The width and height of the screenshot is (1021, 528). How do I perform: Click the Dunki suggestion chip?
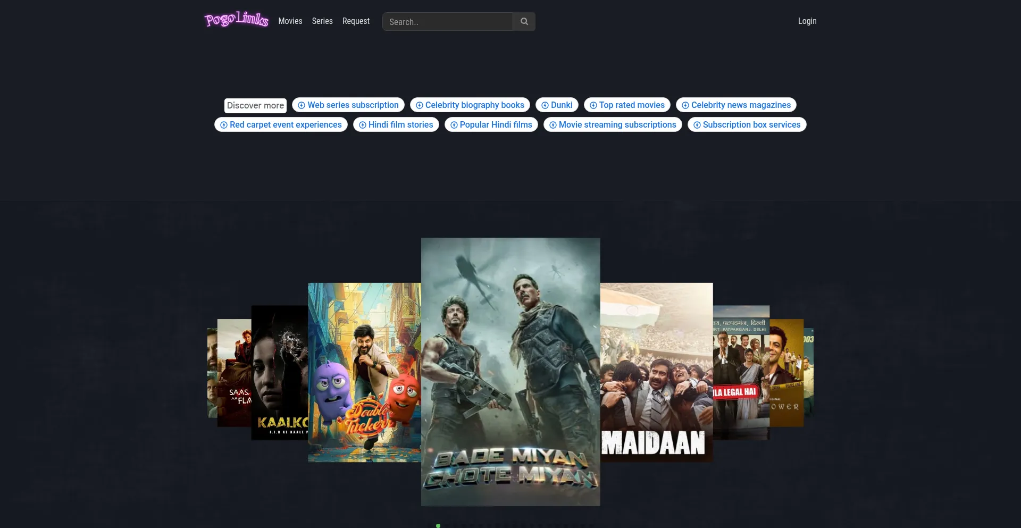pos(557,105)
